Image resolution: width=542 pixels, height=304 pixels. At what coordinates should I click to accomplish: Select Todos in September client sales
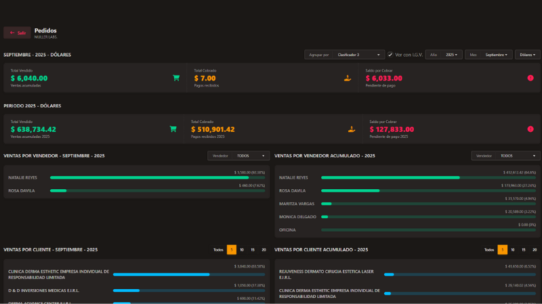(218, 249)
